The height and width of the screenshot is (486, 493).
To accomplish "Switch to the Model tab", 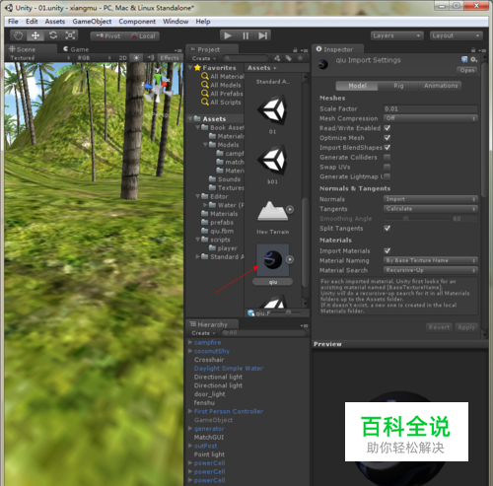I will click(357, 86).
